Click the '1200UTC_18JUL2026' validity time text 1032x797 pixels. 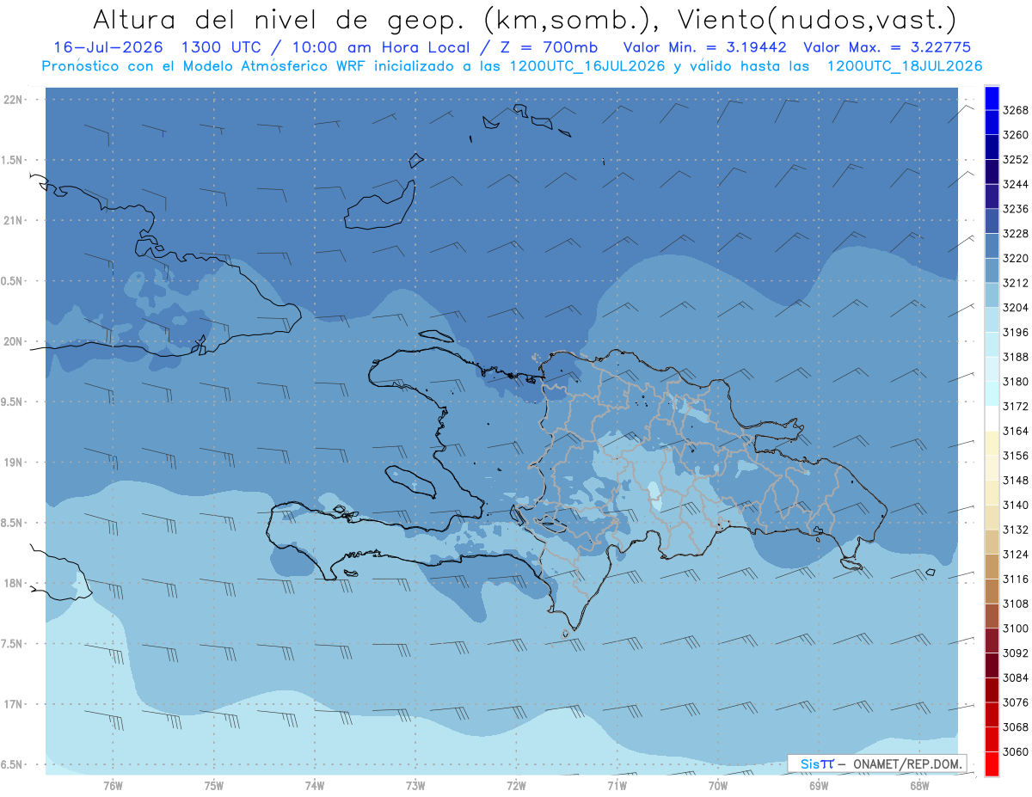905,66
